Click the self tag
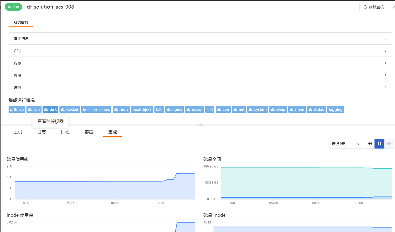 point(210,109)
